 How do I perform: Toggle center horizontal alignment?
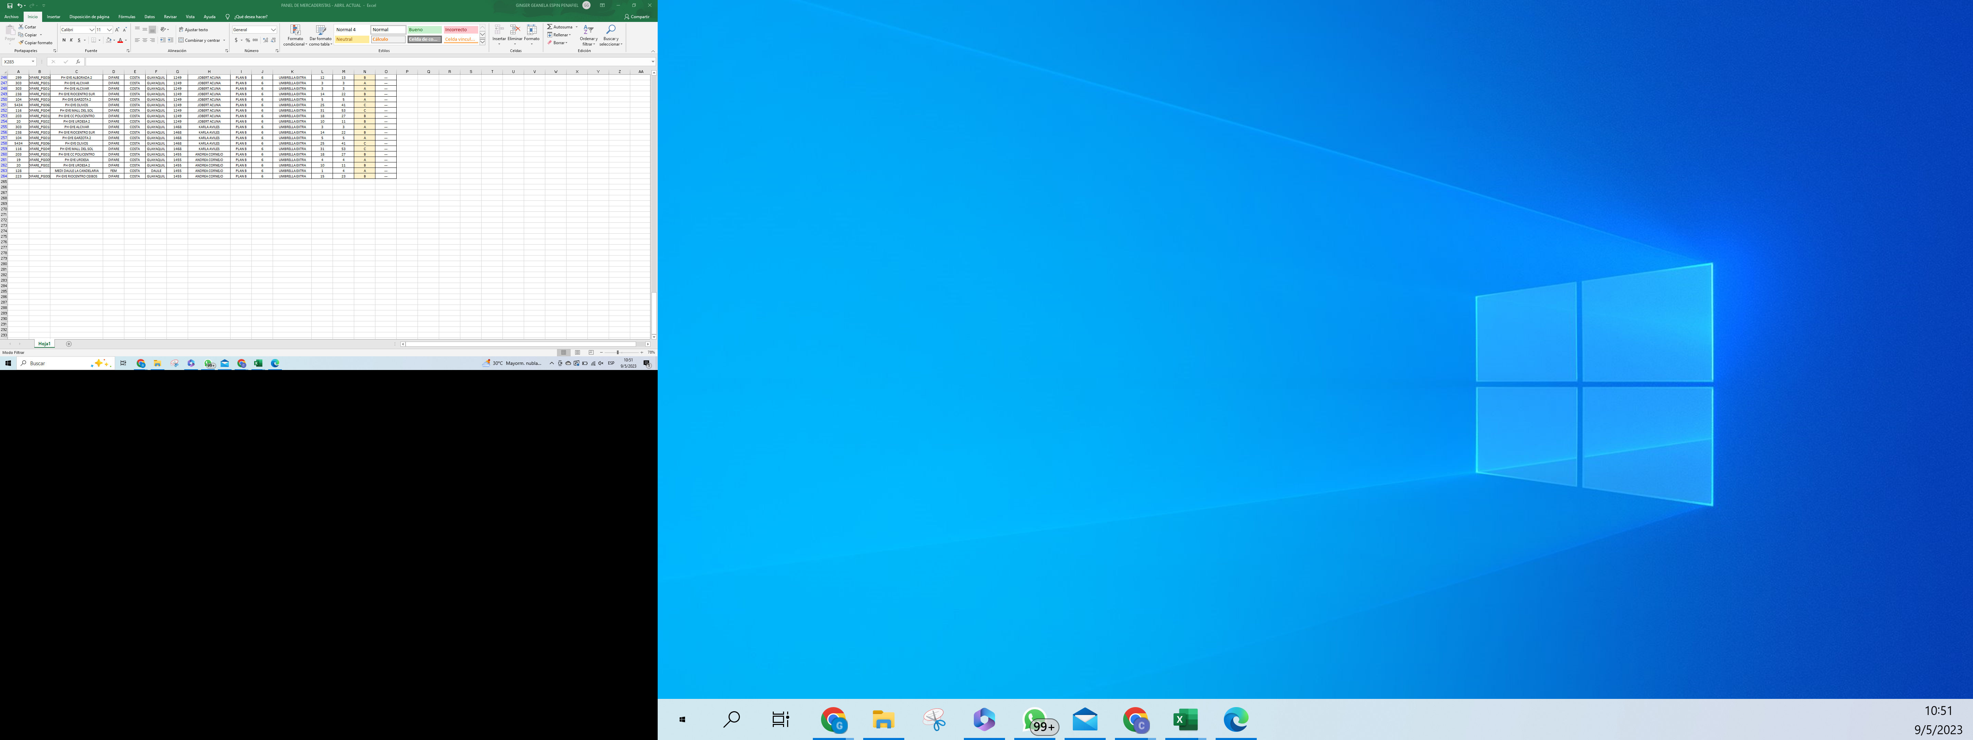145,40
